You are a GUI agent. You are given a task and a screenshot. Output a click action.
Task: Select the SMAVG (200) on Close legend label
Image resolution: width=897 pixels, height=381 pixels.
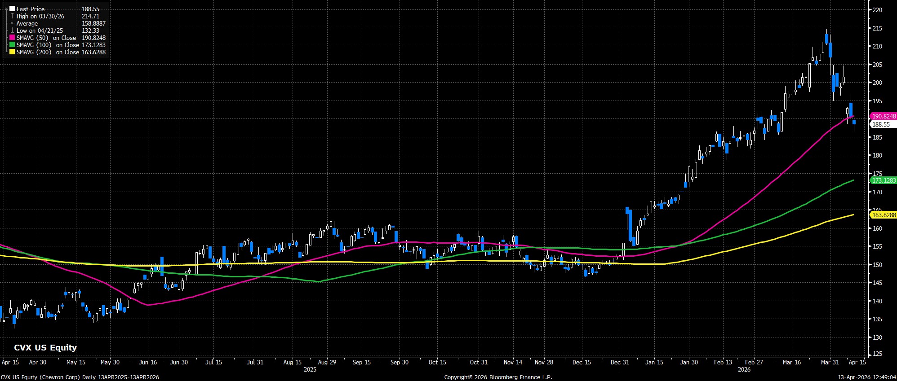pyautogui.click(x=48, y=53)
